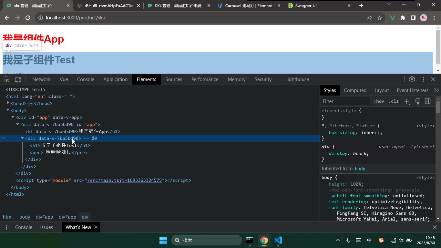
Task: Close the What's New drawer tab
Action: coord(96,227)
